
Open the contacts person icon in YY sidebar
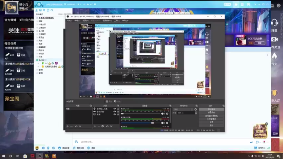point(37,10)
